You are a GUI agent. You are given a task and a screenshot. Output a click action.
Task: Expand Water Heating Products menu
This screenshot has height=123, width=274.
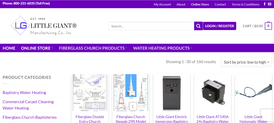pyautogui.click(x=162, y=48)
